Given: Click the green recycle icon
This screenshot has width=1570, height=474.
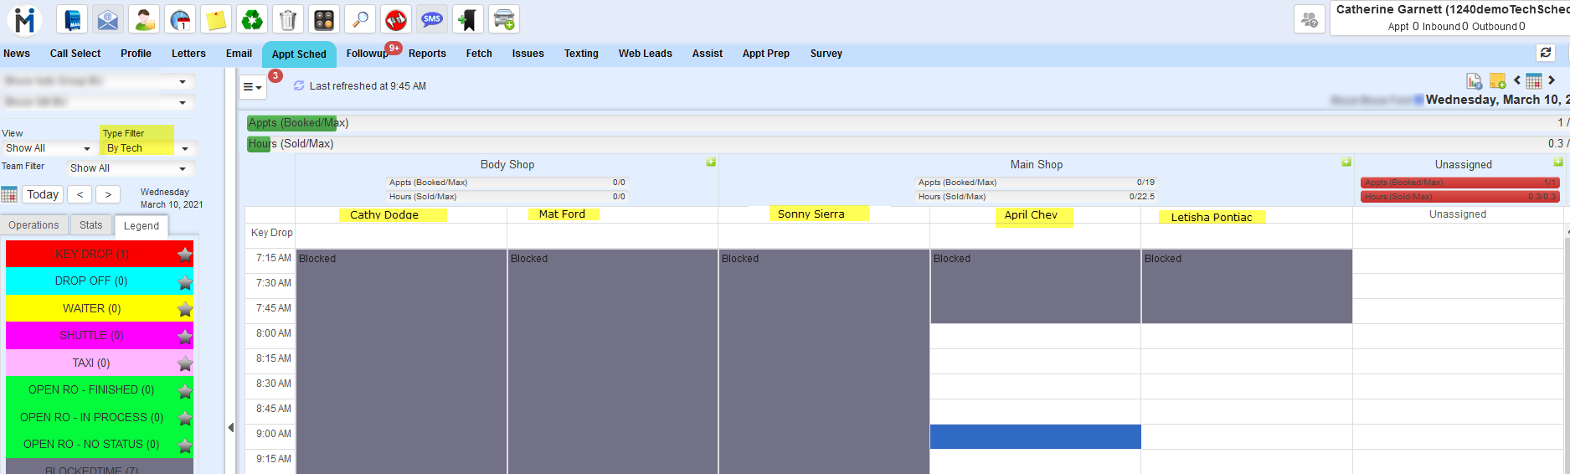Looking at the screenshot, I should (252, 19).
